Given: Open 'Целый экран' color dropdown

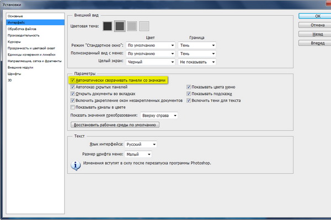Looking at the screenshot, I should 151,63.
